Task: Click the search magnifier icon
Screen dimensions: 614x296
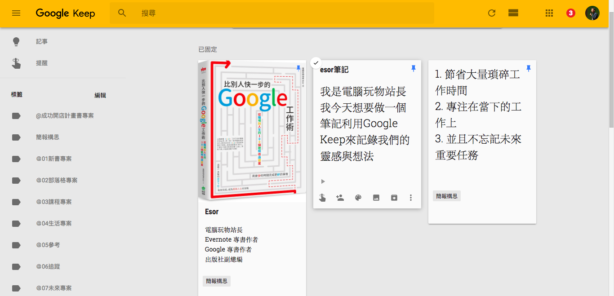Action: pos(122,13)
